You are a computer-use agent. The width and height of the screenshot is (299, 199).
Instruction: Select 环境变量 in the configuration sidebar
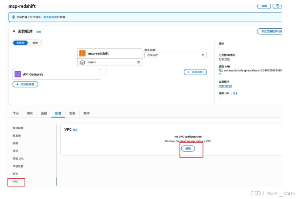18,166
